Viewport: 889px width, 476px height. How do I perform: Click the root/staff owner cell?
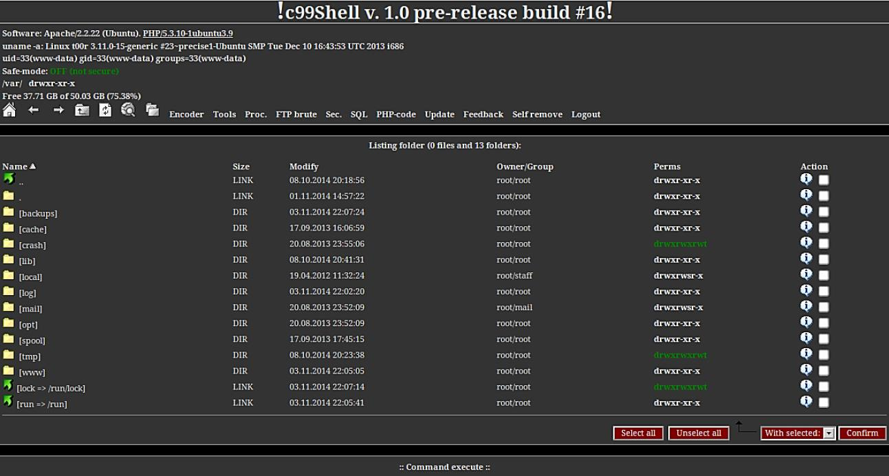514,276
